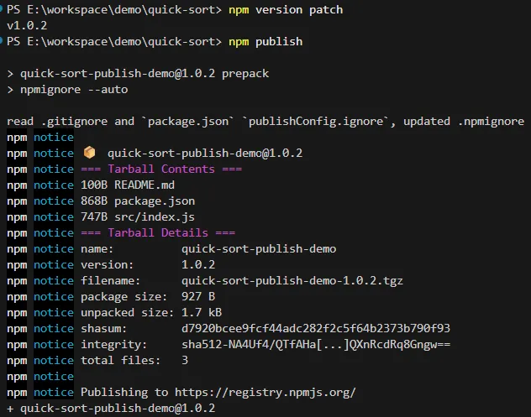This screenshot has height=417, width=531.
Task: Click the v1.0.2 version output line
Action: [27, 26]
